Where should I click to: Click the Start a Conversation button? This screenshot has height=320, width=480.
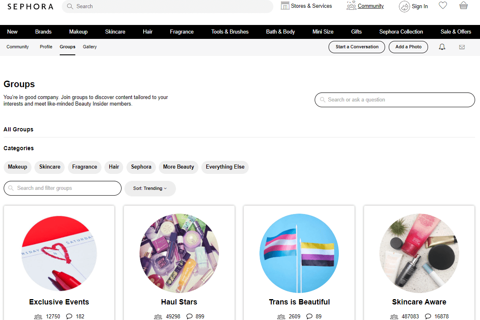[356, 47]
